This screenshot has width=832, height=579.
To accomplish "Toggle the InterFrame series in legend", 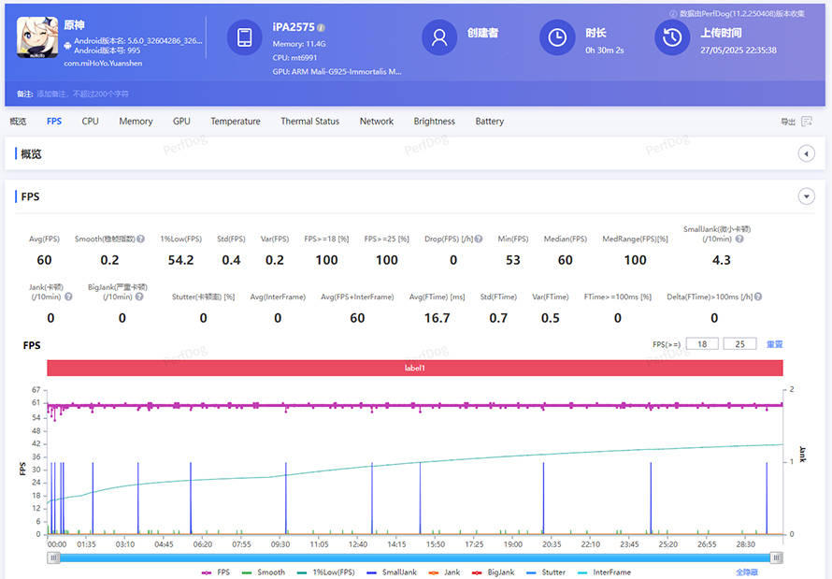I will [604, 572].
